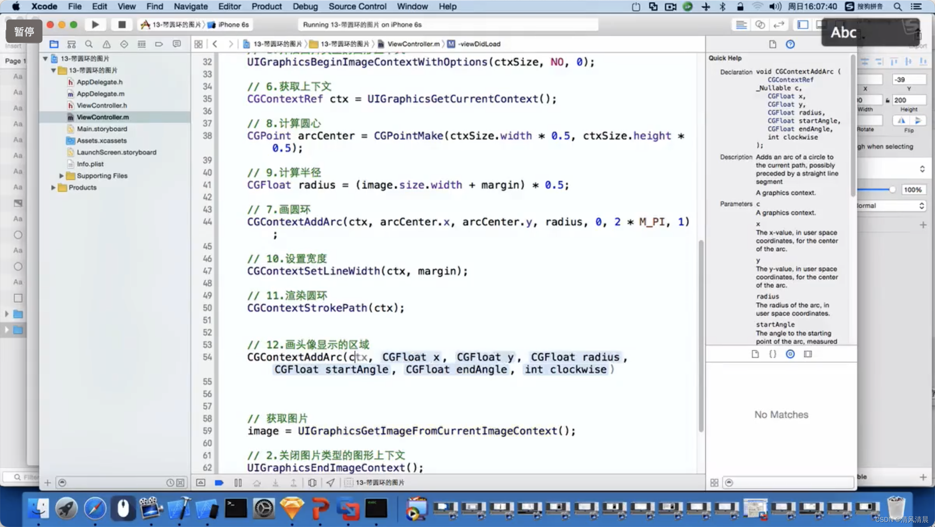Stop the running app with Stop button

click(x=122, y=25)
